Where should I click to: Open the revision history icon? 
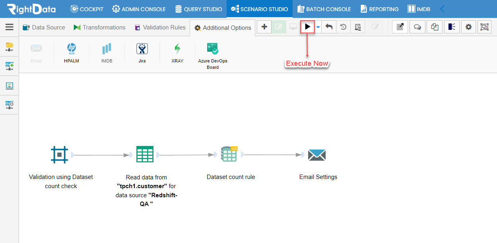[x=343, y=27]
